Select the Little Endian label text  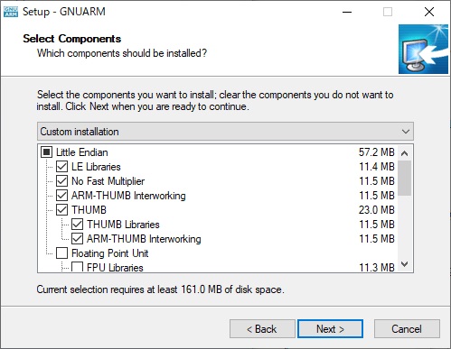[x=82, y=152]
